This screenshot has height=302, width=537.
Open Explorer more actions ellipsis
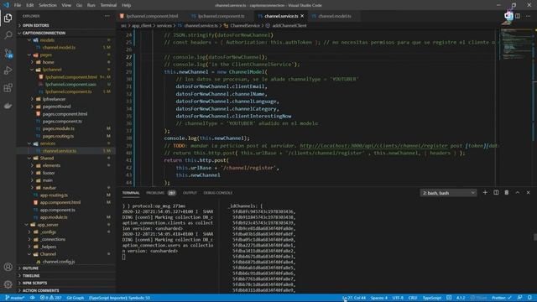(107, 16)
